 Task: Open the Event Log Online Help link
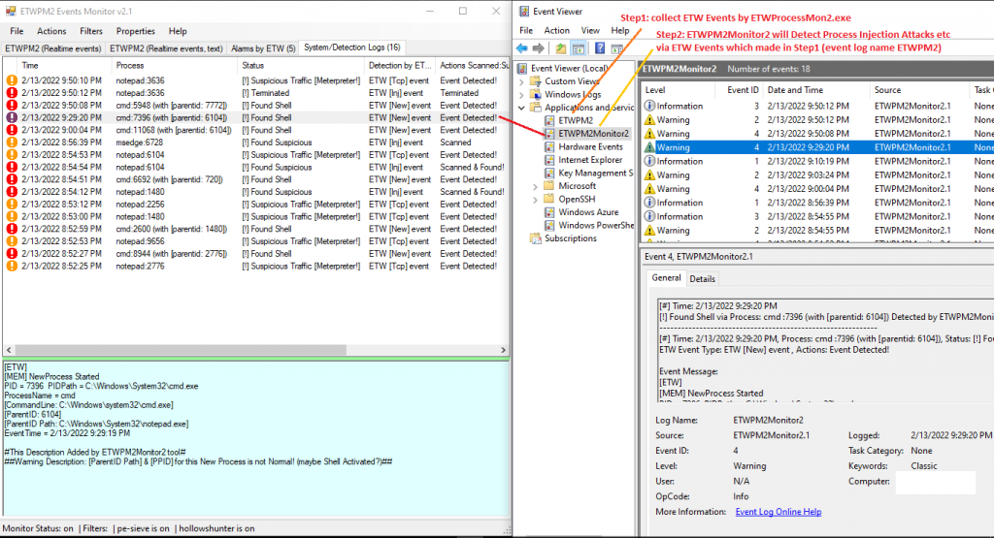tap(779, 512)
